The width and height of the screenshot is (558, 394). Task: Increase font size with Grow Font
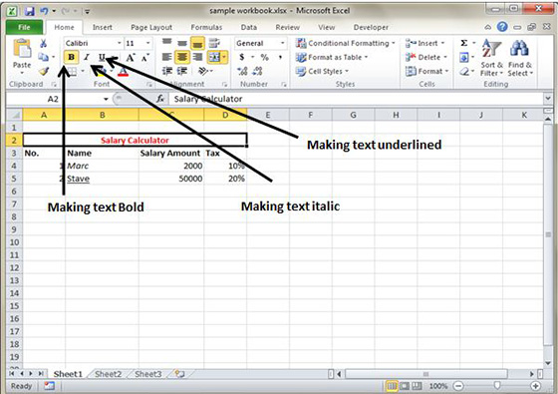131,58
